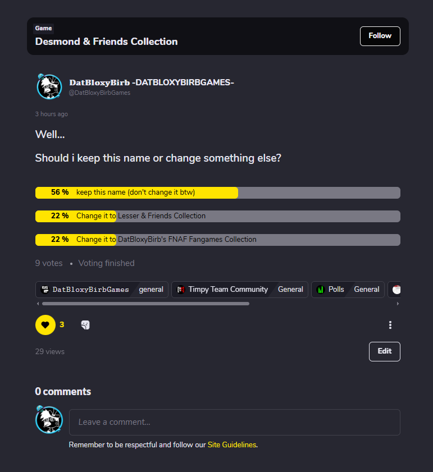
Task: Select DatBloxyBirb's FNAF Fangames Collection poll option
Action: pyautogui.click(x=217, y=240)
